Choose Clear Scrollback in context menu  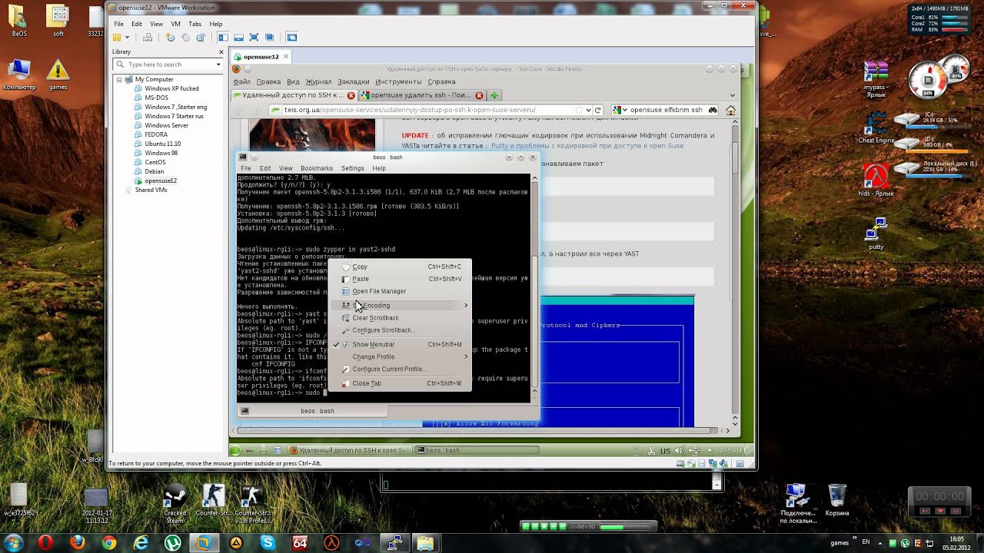(401, 318)
